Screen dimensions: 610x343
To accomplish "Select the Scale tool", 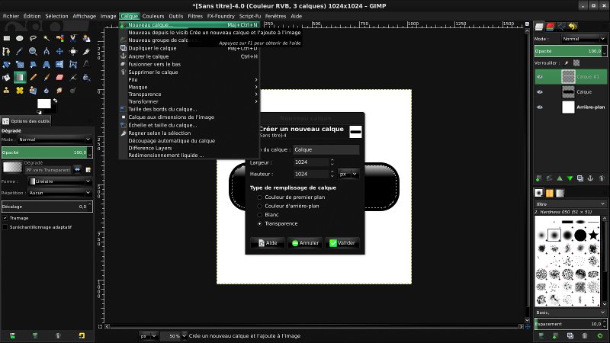I will click(x=20, y=64).
